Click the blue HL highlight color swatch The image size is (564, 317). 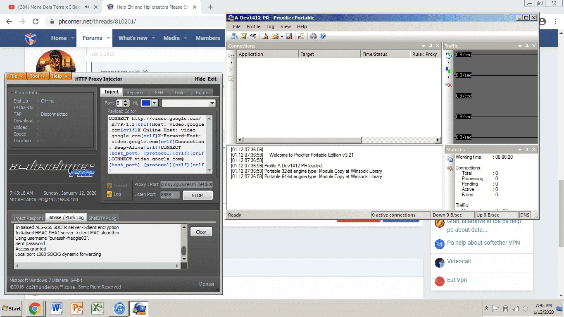click(x=146, y=103)
